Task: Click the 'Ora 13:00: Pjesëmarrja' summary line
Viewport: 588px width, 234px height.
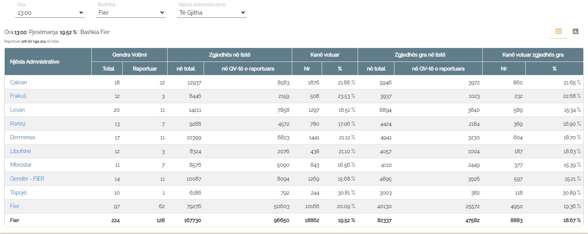Action: click(x=57, y=32)
